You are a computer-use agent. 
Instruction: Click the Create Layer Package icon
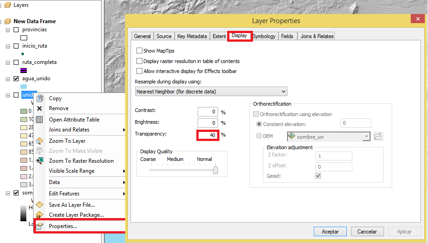39,214
